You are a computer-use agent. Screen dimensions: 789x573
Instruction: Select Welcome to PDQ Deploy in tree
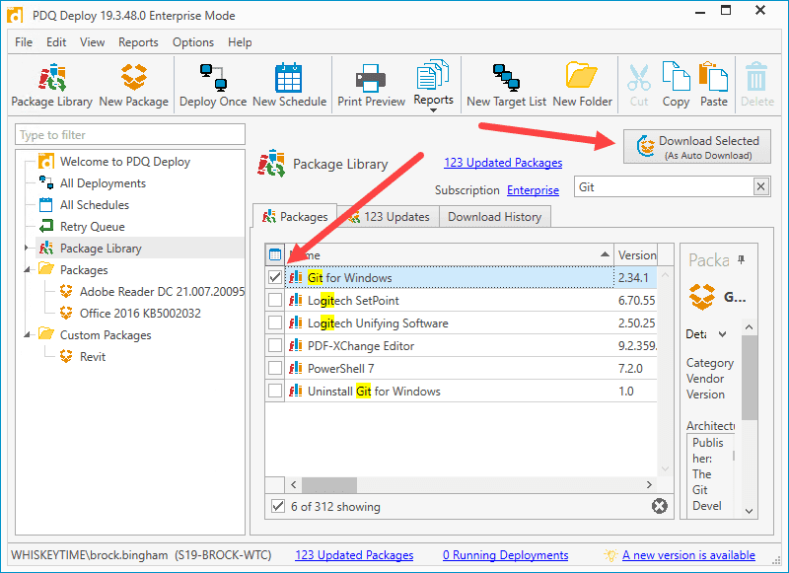point(125,162)
